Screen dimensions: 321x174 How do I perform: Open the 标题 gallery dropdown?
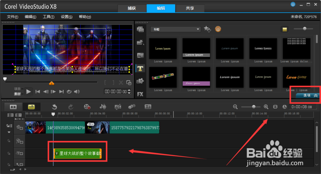(176, 29)
